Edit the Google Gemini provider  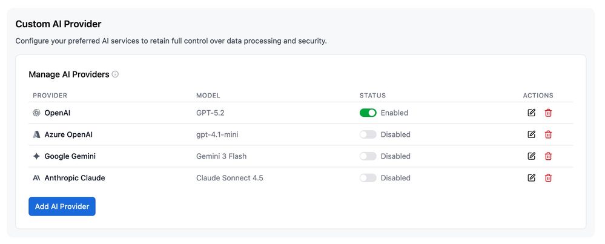coord(531,156)
